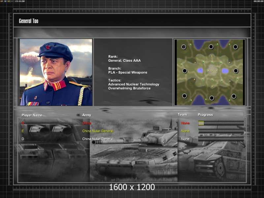Click the battlefield minimap preview

[210, 72]
